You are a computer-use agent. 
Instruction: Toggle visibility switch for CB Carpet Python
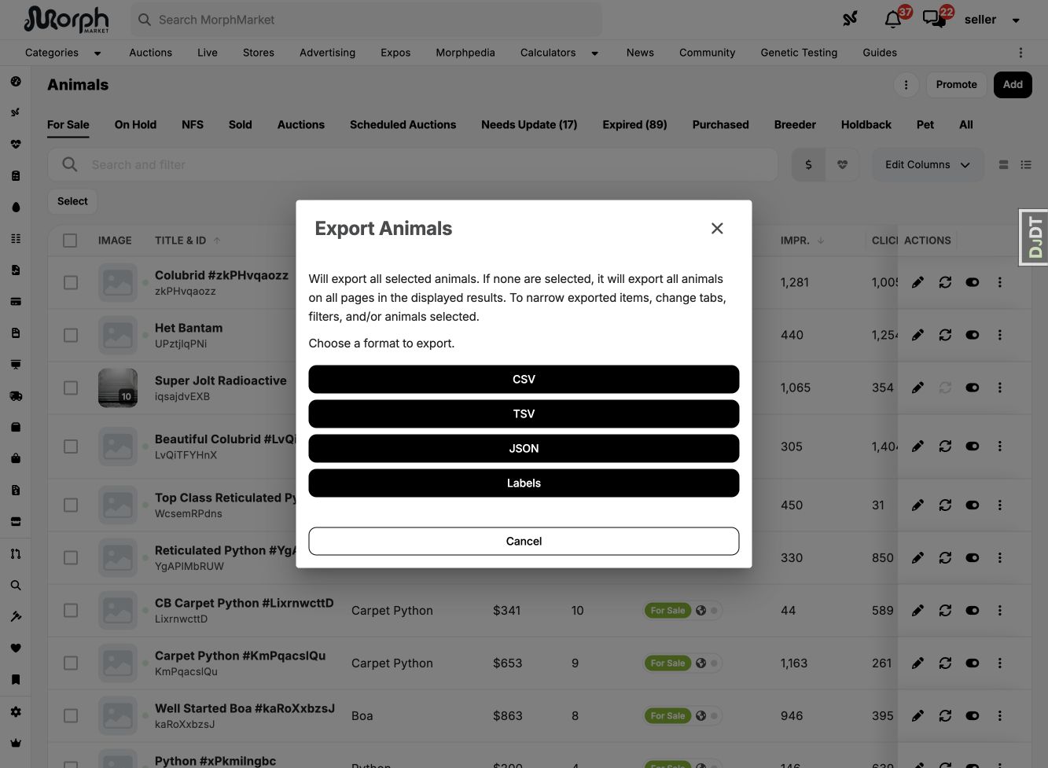[973, 610]
